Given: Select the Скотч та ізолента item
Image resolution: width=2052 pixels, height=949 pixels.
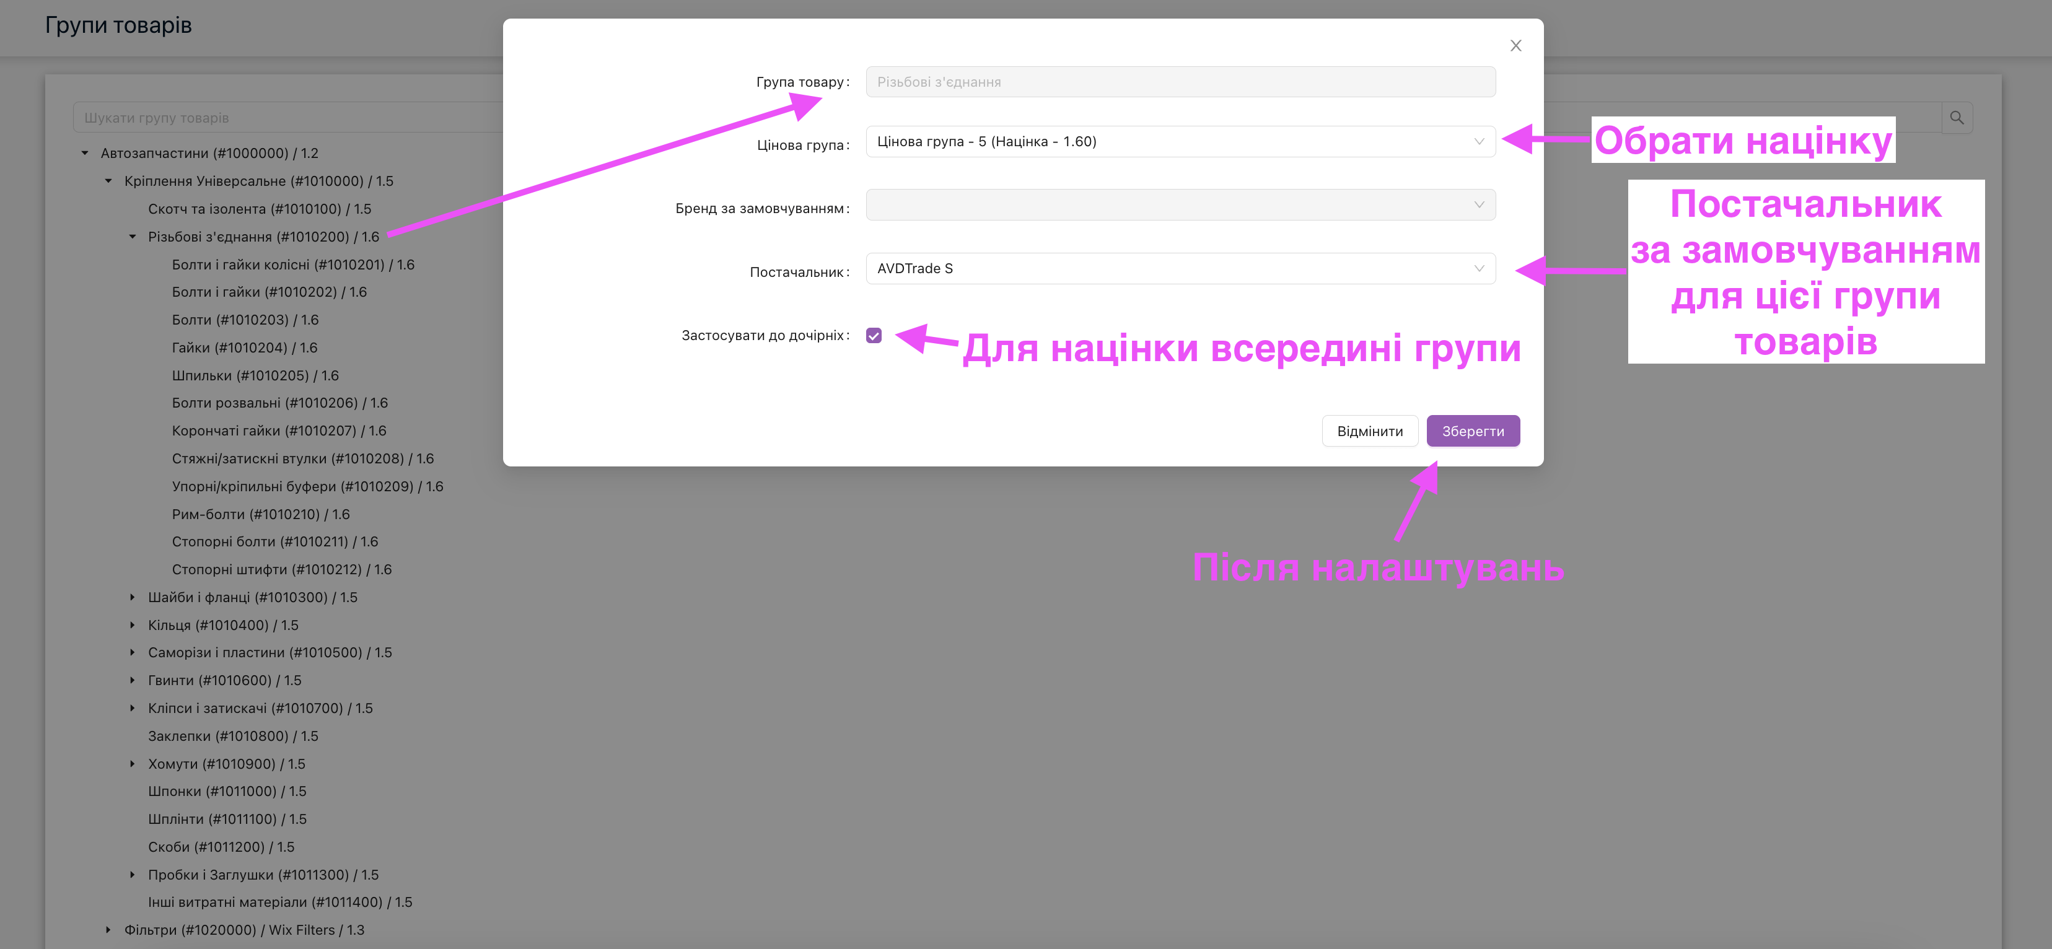Looking at the screenshot, I should (259, 209).
